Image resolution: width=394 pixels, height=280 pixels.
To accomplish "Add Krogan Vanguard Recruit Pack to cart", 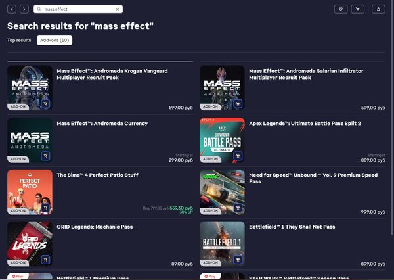I will pos(46,104).
